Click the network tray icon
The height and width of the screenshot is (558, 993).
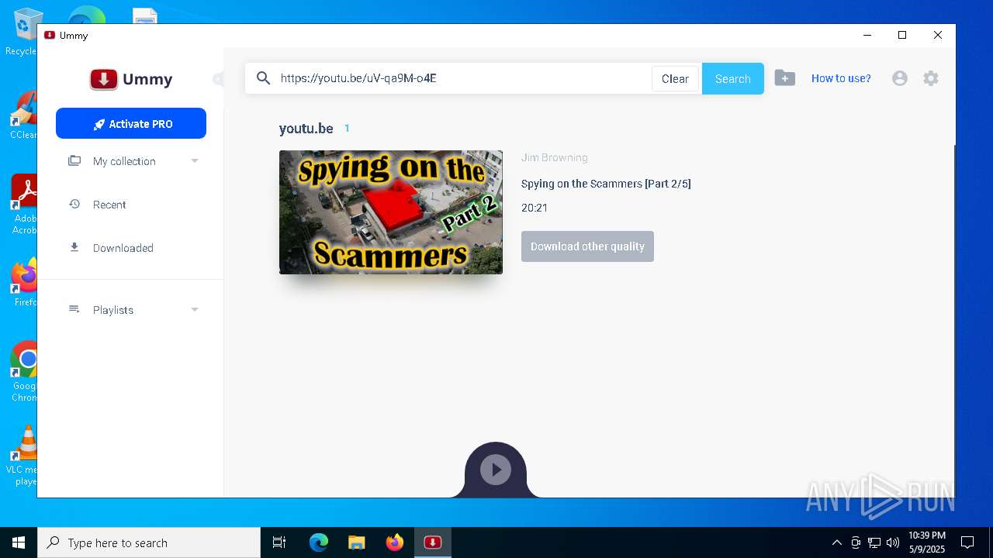point(874,542)
